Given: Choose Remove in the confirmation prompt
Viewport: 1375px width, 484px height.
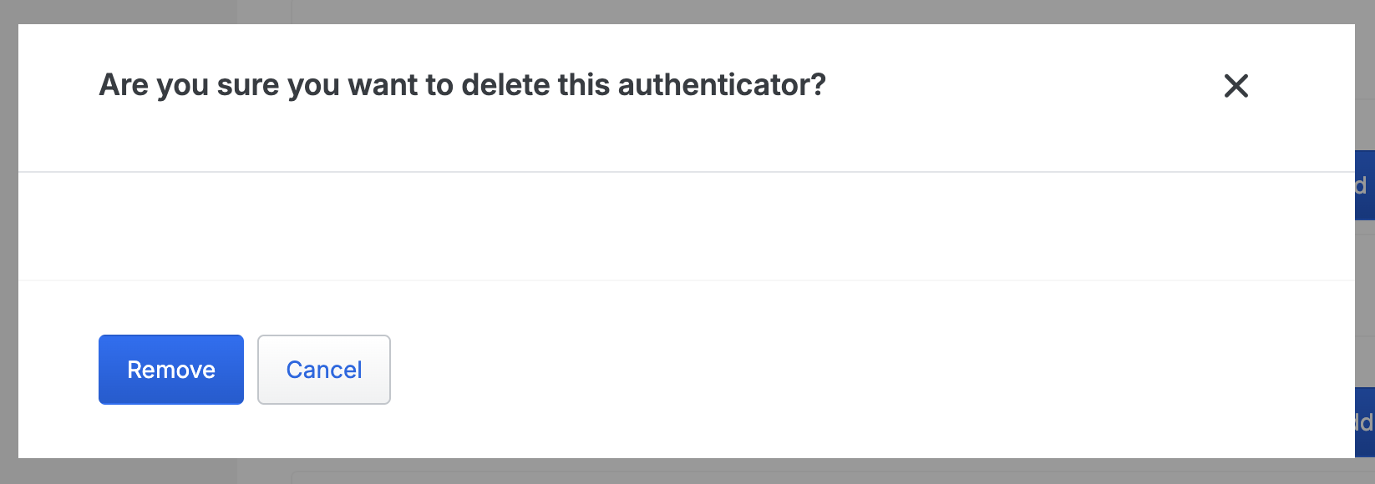Looking at the screenshot, I should [170, 369].
